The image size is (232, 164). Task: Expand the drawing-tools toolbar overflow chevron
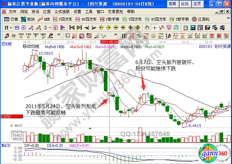tap(59, 35)
